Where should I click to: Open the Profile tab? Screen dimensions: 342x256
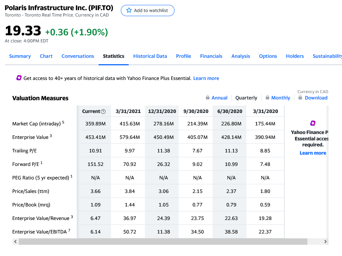[184, 56]
